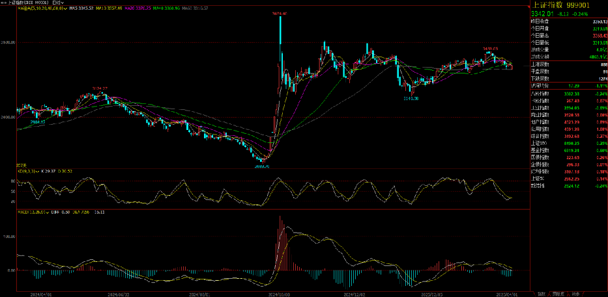This screenshot has width=608, height=297.
Task: Click the menu icon beside the 上证指数 chart title
Action: [x=3, y=3]
